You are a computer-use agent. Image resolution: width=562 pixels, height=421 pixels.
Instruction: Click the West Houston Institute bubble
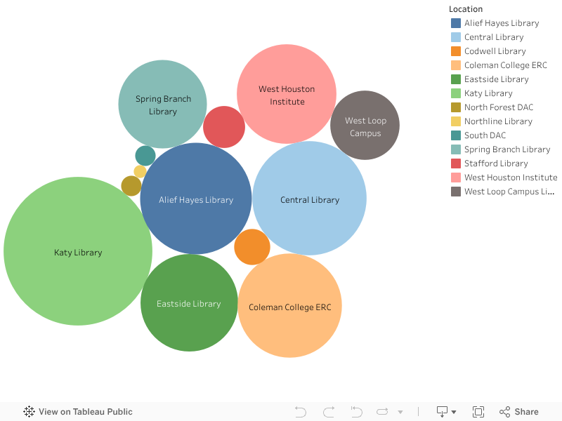(287, 94)
